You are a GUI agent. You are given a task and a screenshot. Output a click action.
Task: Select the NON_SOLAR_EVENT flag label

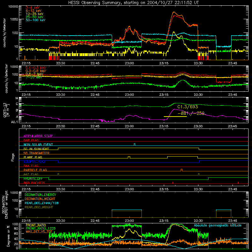click(x=38, y=145)
